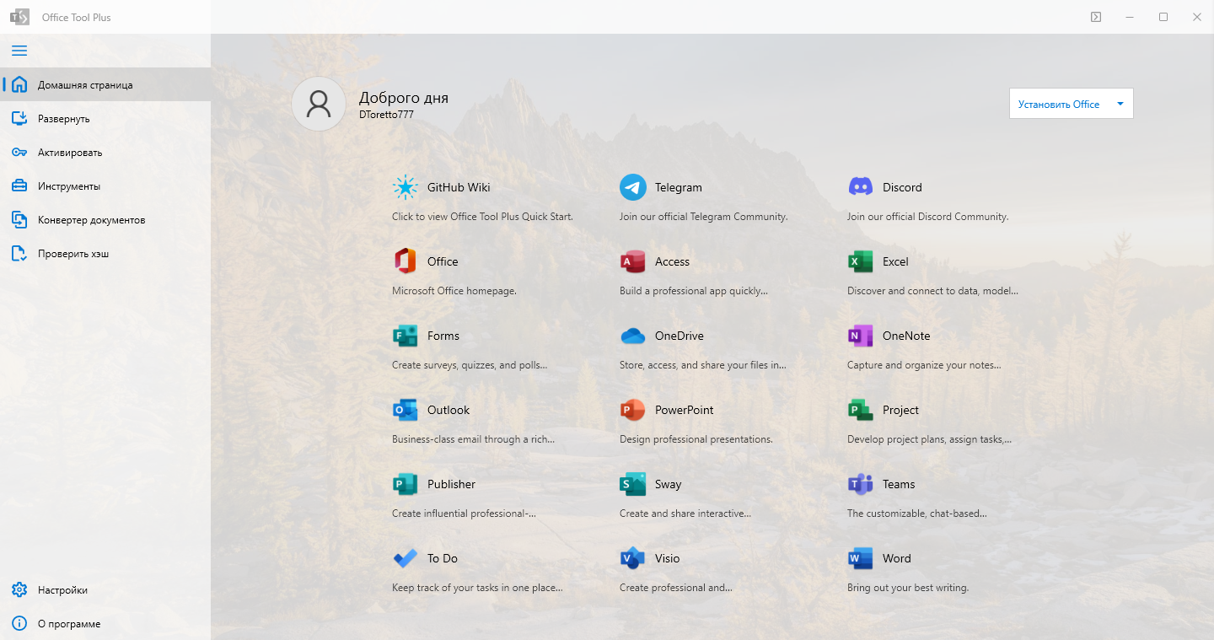Screen dimensions: 1214x640
Task: Click the OneNote icon
Action: [x=861, y=336]
